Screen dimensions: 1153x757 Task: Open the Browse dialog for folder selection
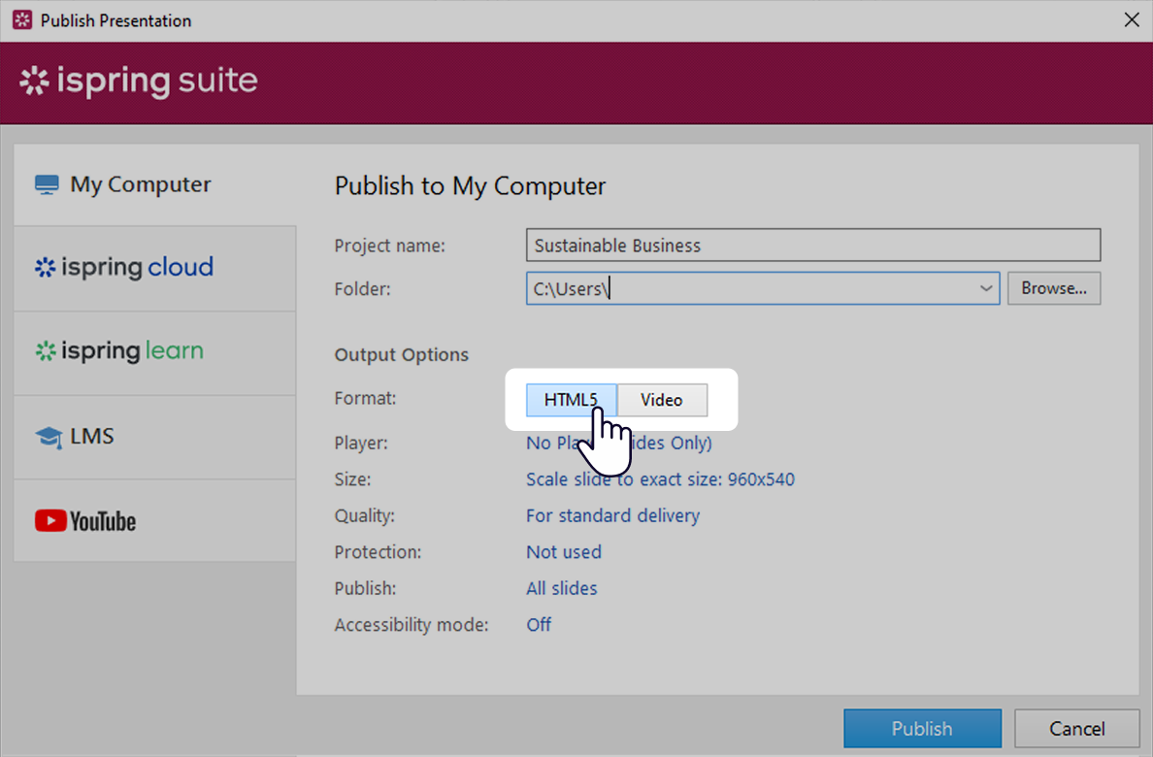(1053, 288)
